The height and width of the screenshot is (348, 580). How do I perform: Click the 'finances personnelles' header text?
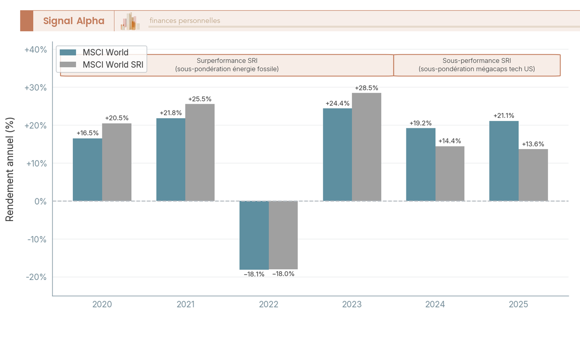[x=185, y=21]
